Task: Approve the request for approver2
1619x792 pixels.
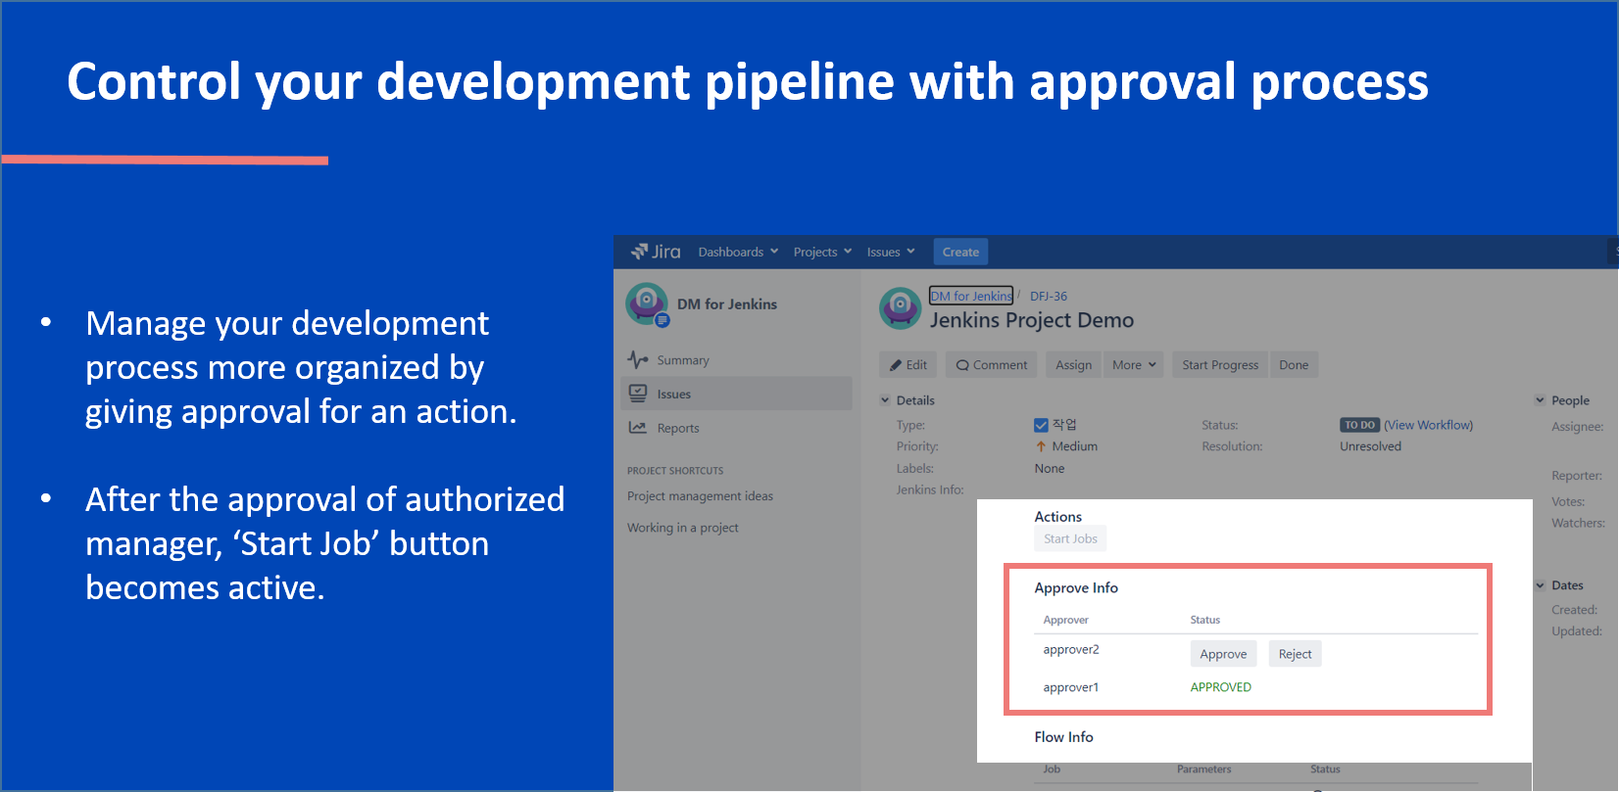Action: point(1223,654)
